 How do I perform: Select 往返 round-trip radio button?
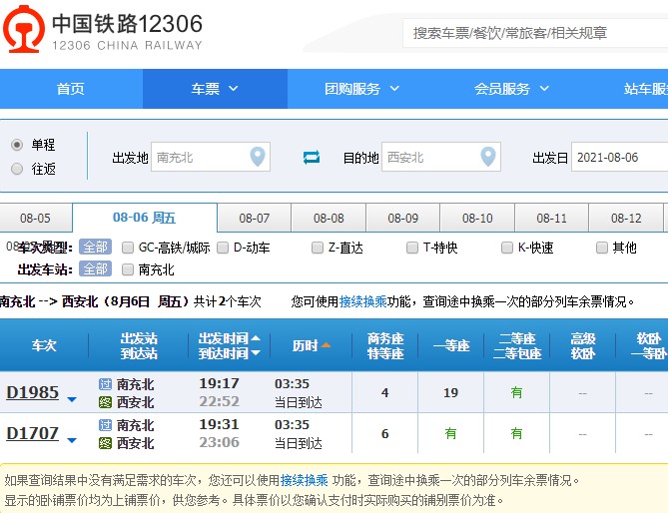pos(17,169)
